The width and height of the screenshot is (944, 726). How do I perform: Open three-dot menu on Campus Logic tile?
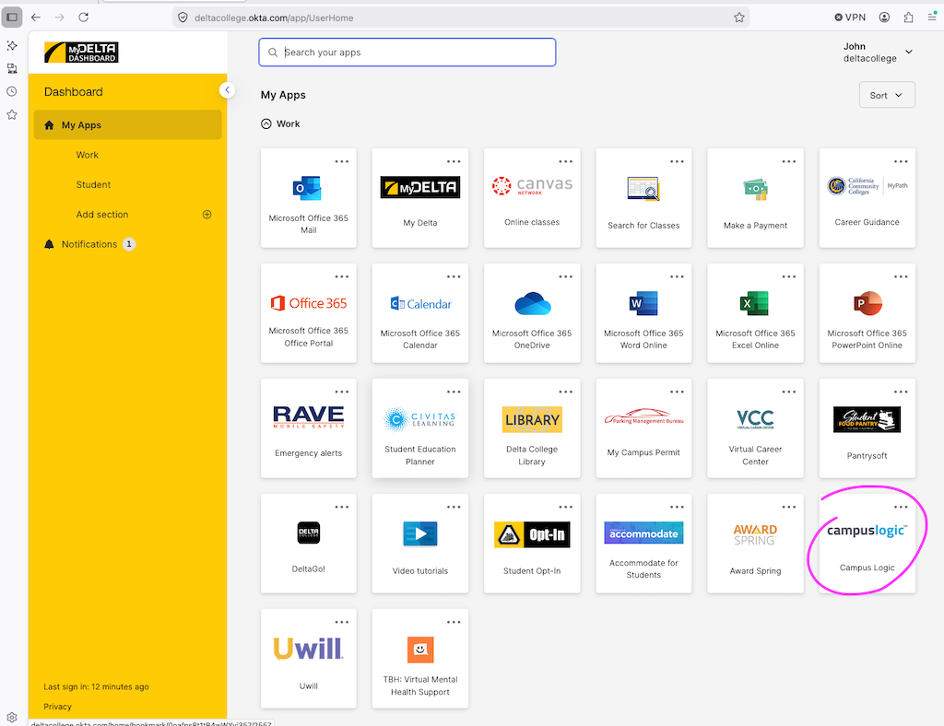coord(901,507)
